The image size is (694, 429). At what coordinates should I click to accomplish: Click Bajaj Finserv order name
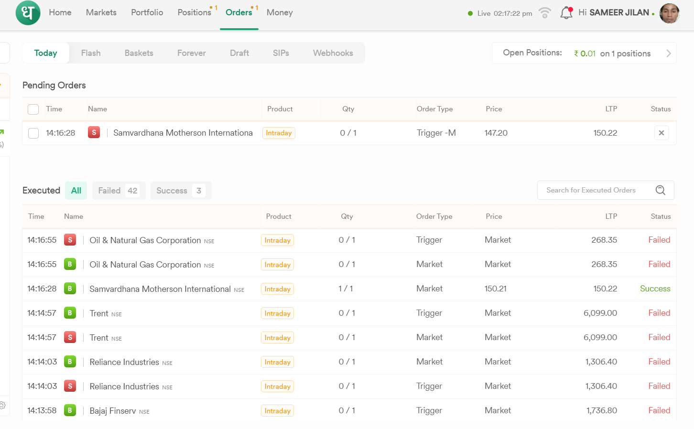click(113, 411)
